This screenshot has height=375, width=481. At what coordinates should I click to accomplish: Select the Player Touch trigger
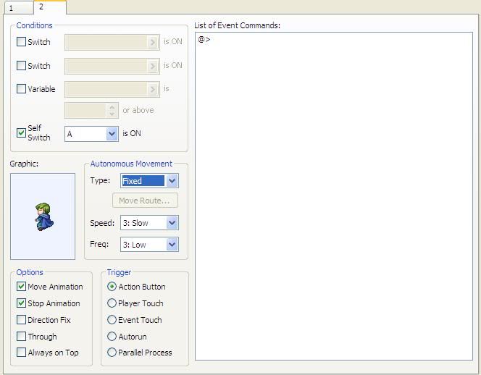click(x=112, y=303)
